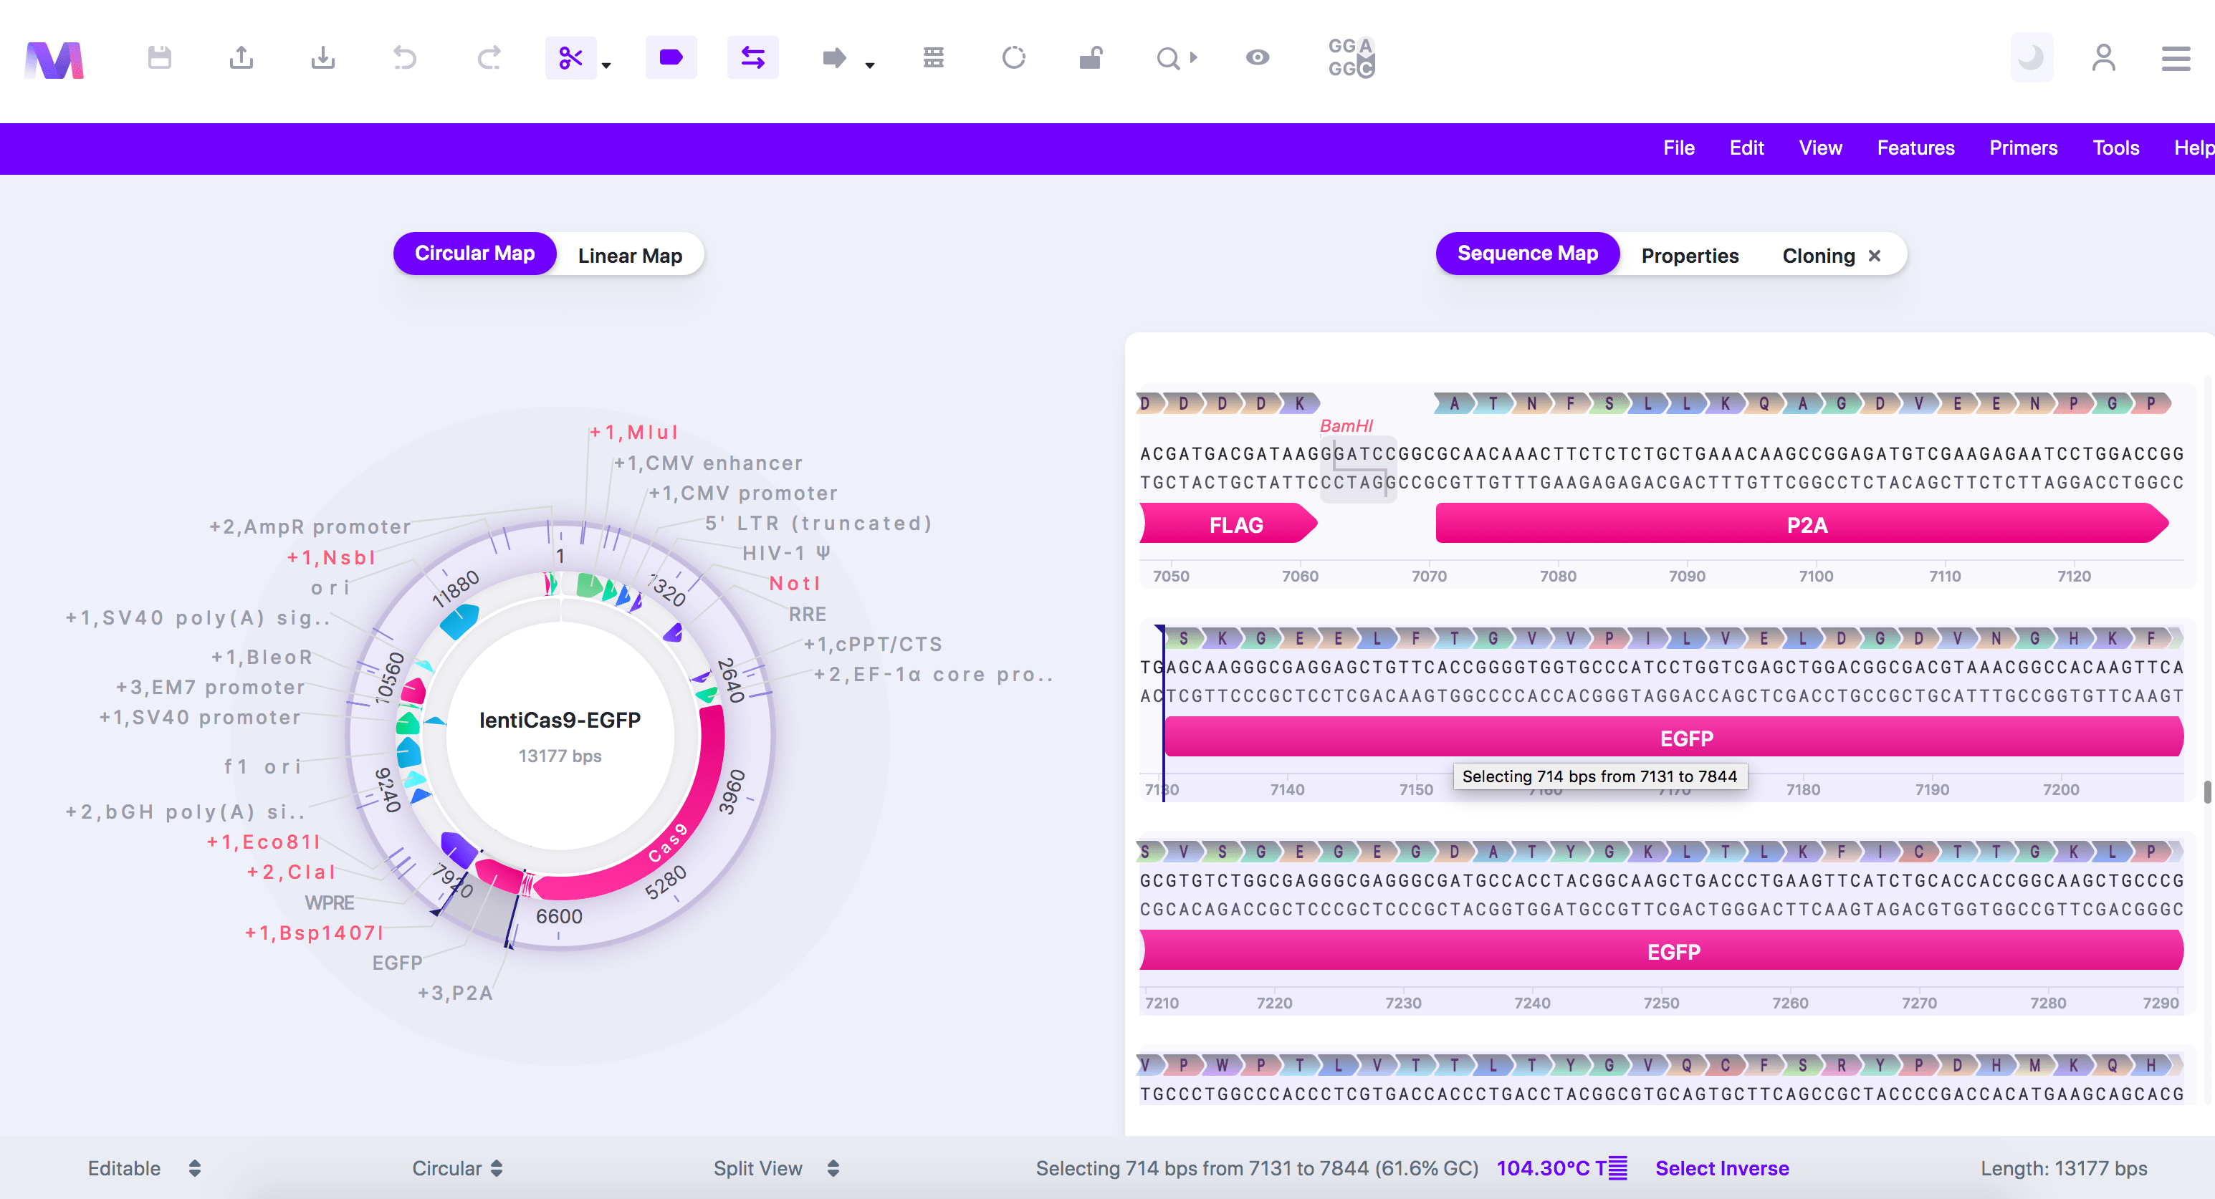Click the +1,Eco81I enzyme label
This screenshot has width=2215, height=1199.
(x=263, y=842)
